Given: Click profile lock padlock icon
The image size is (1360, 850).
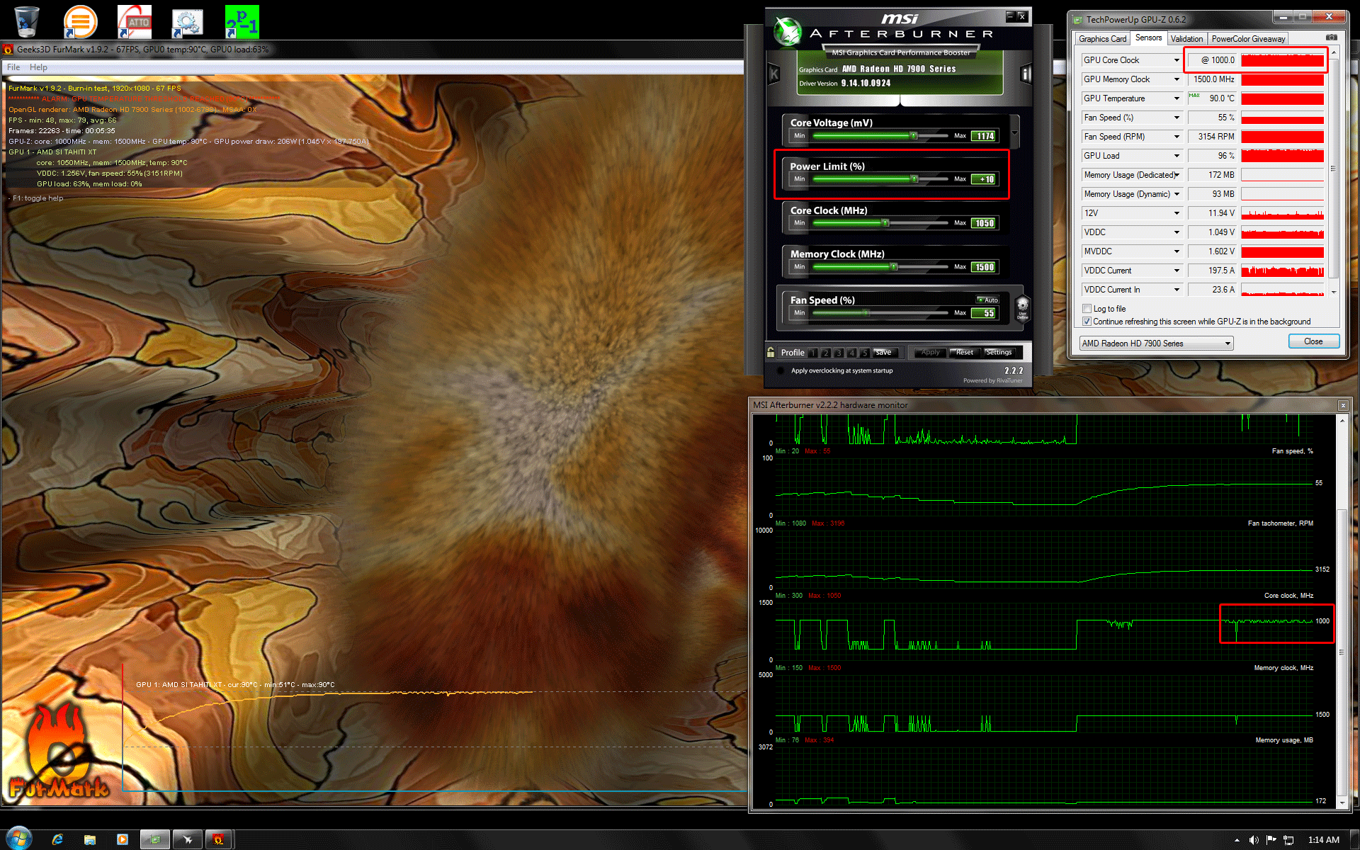Looking at the screenshot, I should point(771,352).
